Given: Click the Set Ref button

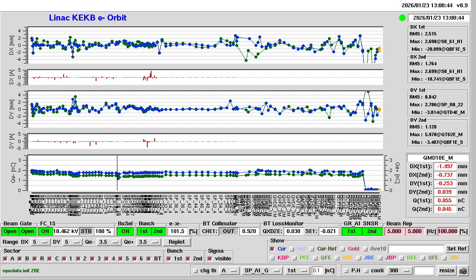Looking at the screenshot, I should (x=456, y=249).
